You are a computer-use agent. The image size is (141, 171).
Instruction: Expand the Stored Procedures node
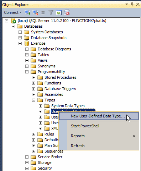click(x=33, y=77)
